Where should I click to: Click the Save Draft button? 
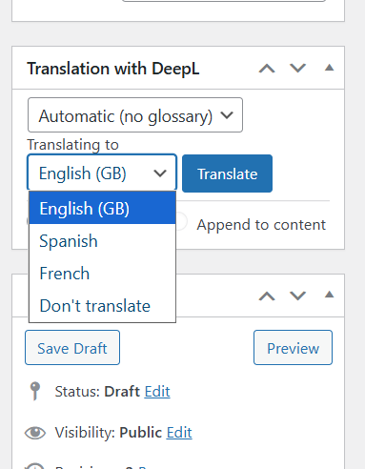click(x=72, y=348)
